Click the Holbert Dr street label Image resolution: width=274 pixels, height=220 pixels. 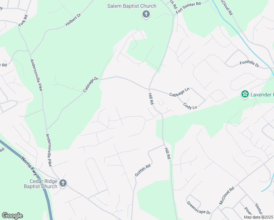point(73,20)
